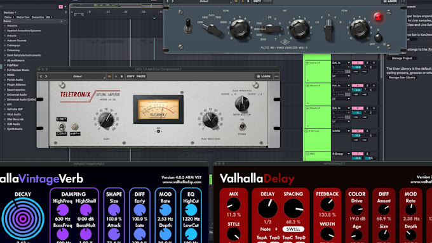Collapse the Intro LV track
The image size is (432, 243).
pos(307,63)
